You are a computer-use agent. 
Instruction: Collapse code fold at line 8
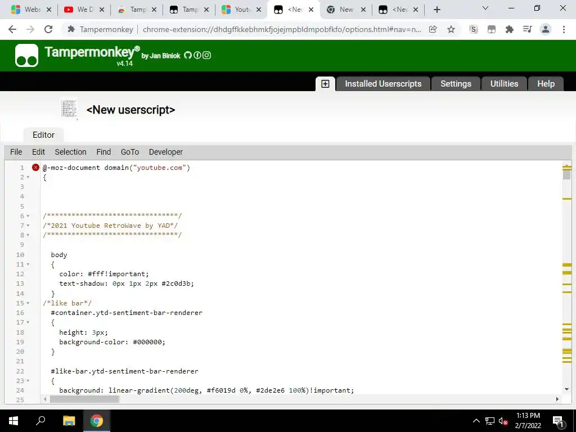28,235
